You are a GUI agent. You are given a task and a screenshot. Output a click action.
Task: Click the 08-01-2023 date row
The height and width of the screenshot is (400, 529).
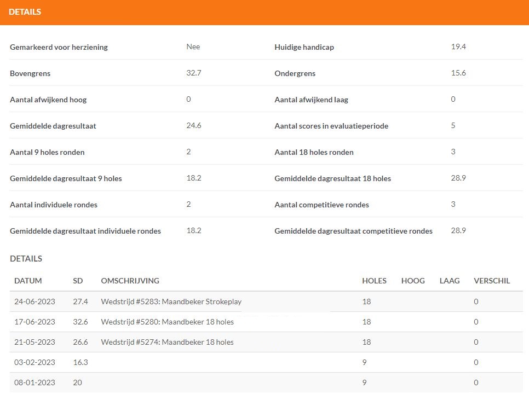coord(266,382)
